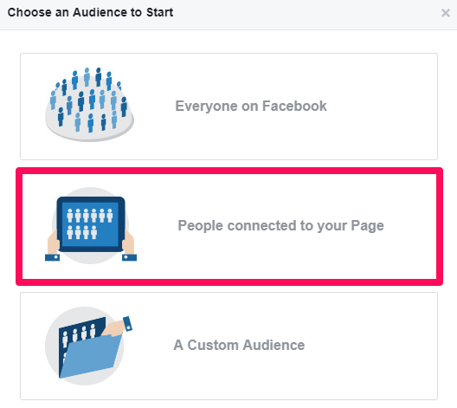Choose A Custom Audience option
This screenshot has width=457, height=408.
point(228,346)
